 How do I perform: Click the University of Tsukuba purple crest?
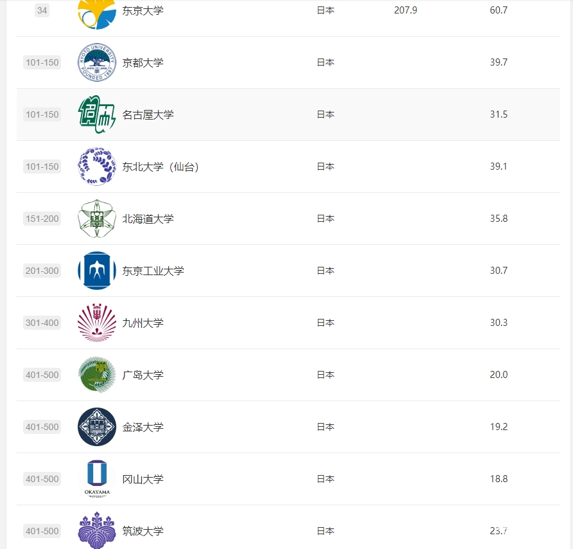point(97,530)
